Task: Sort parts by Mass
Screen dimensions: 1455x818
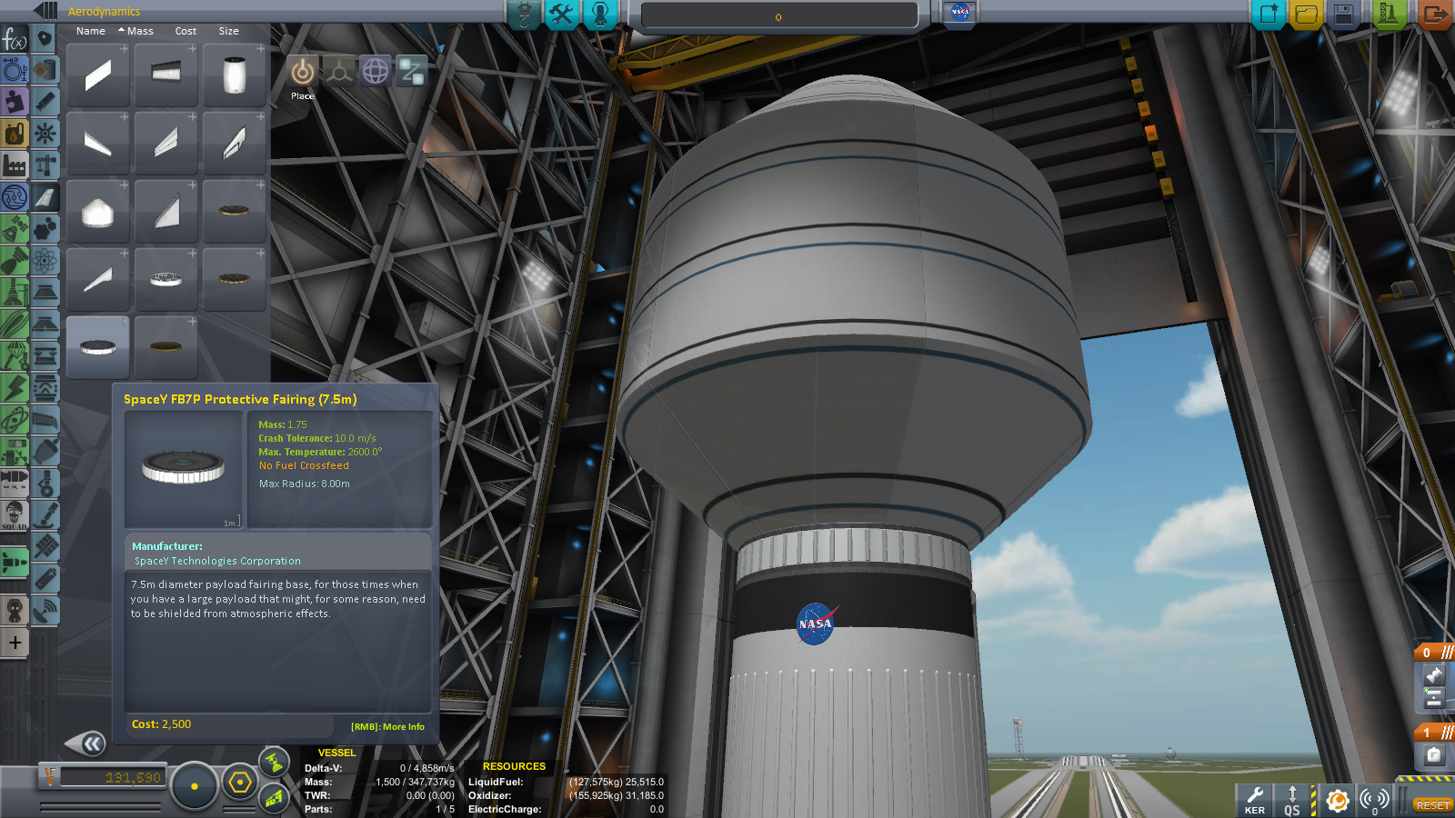Action: pyautogui.click(x=140, y=31)
